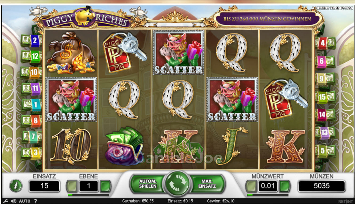
Task: Decrease Münzwert with left button
Action: (x=251, y=186)
